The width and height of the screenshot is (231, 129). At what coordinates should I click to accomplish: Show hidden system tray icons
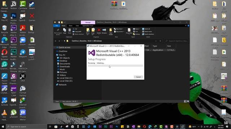[x=199, y=126]
